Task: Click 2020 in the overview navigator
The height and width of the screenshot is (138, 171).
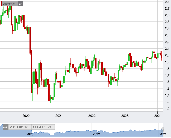Action: tap(30, 134)
